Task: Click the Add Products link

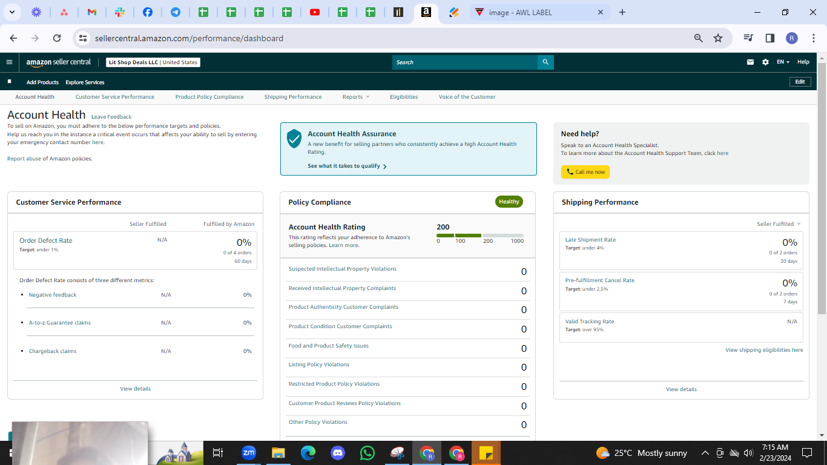Action: [x=42, y=82]
